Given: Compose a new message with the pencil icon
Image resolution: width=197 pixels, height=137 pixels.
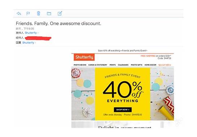Looking at the screenshot, I should tap(60, 13).
